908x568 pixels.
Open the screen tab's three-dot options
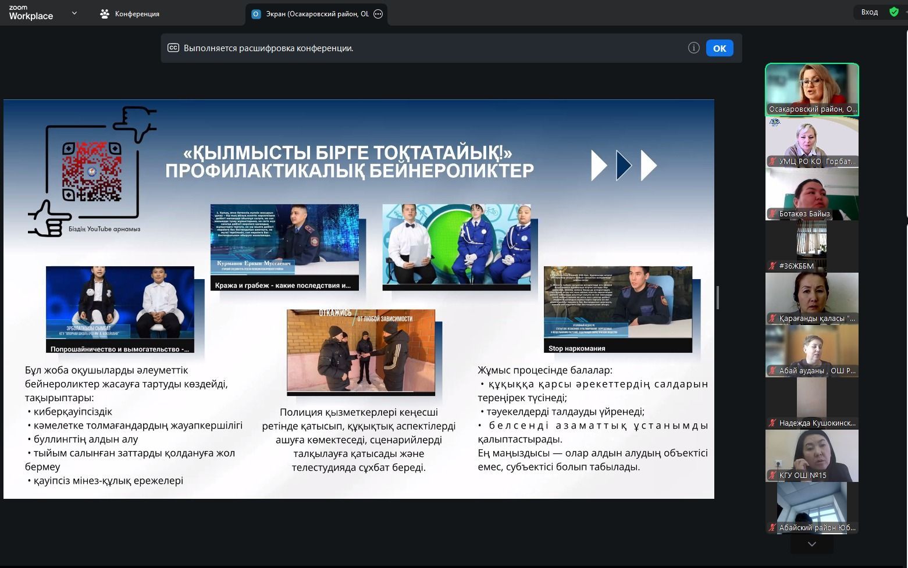click(378, 14)
